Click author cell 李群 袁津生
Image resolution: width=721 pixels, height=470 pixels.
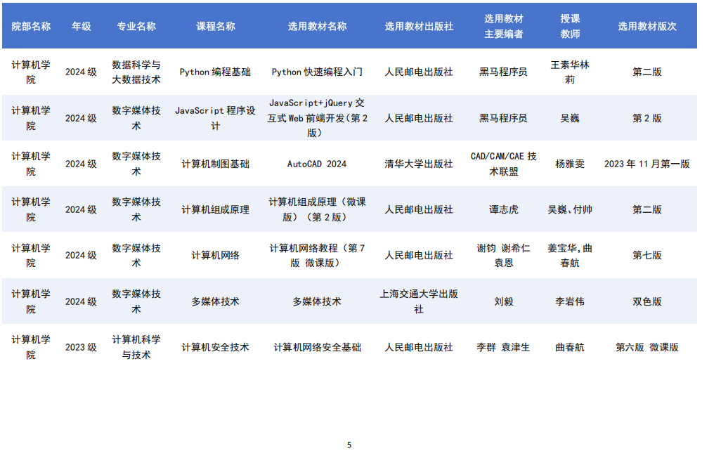pyautogui.click(x=503, y=347)
